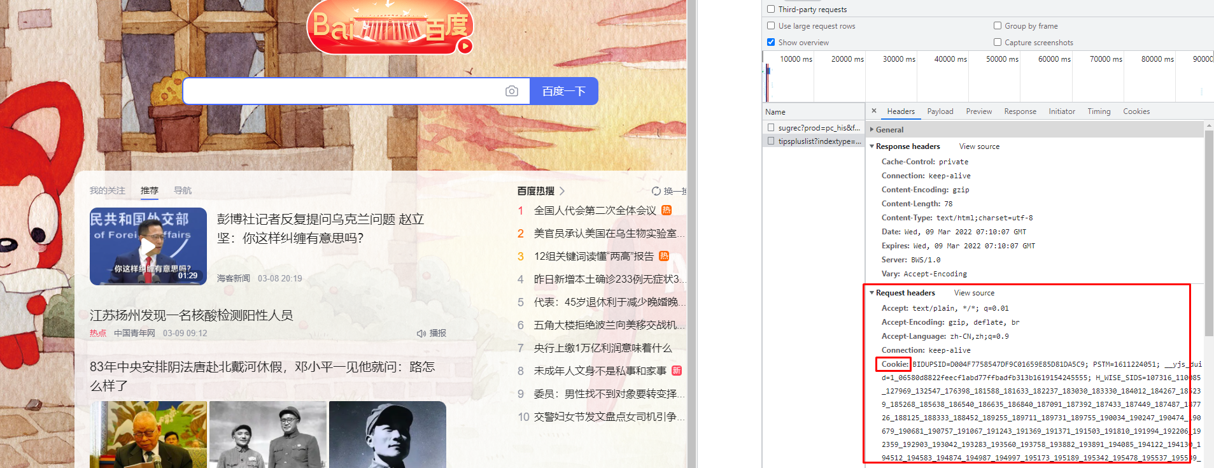
Task: Click the camera image search icon
Action: 511,91
